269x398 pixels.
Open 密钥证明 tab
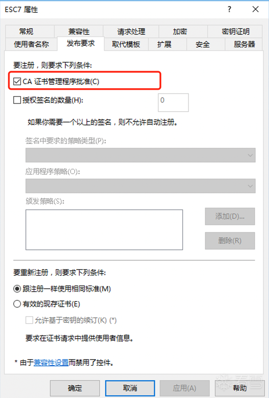coord(235,31)
